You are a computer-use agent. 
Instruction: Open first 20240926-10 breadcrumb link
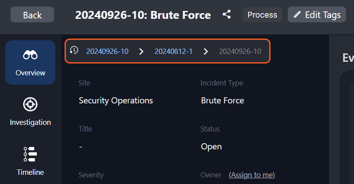click(107, 51)
